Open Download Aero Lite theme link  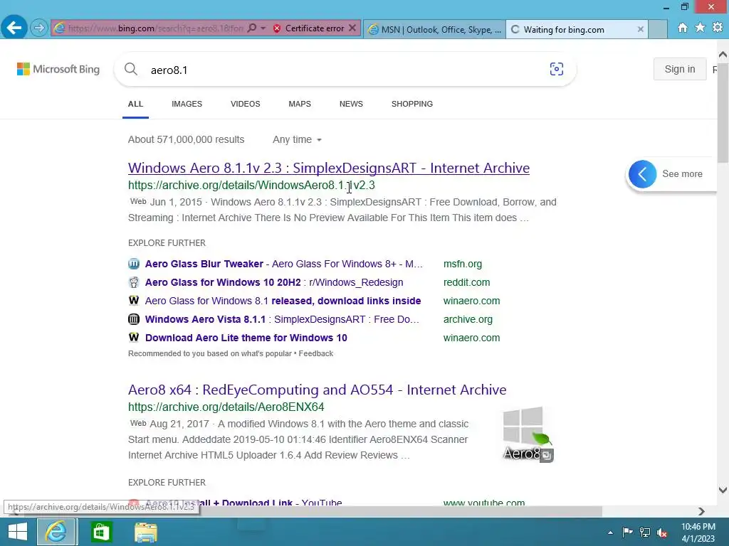coord(246,338)
